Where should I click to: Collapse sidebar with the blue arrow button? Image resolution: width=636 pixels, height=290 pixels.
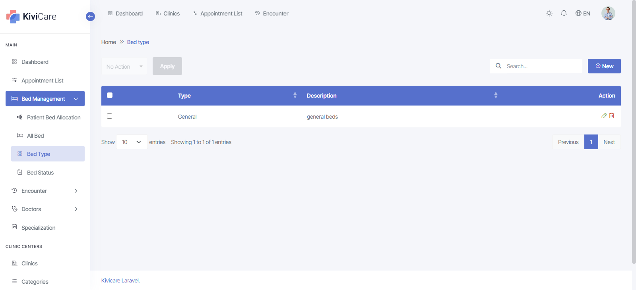point(90,17)
